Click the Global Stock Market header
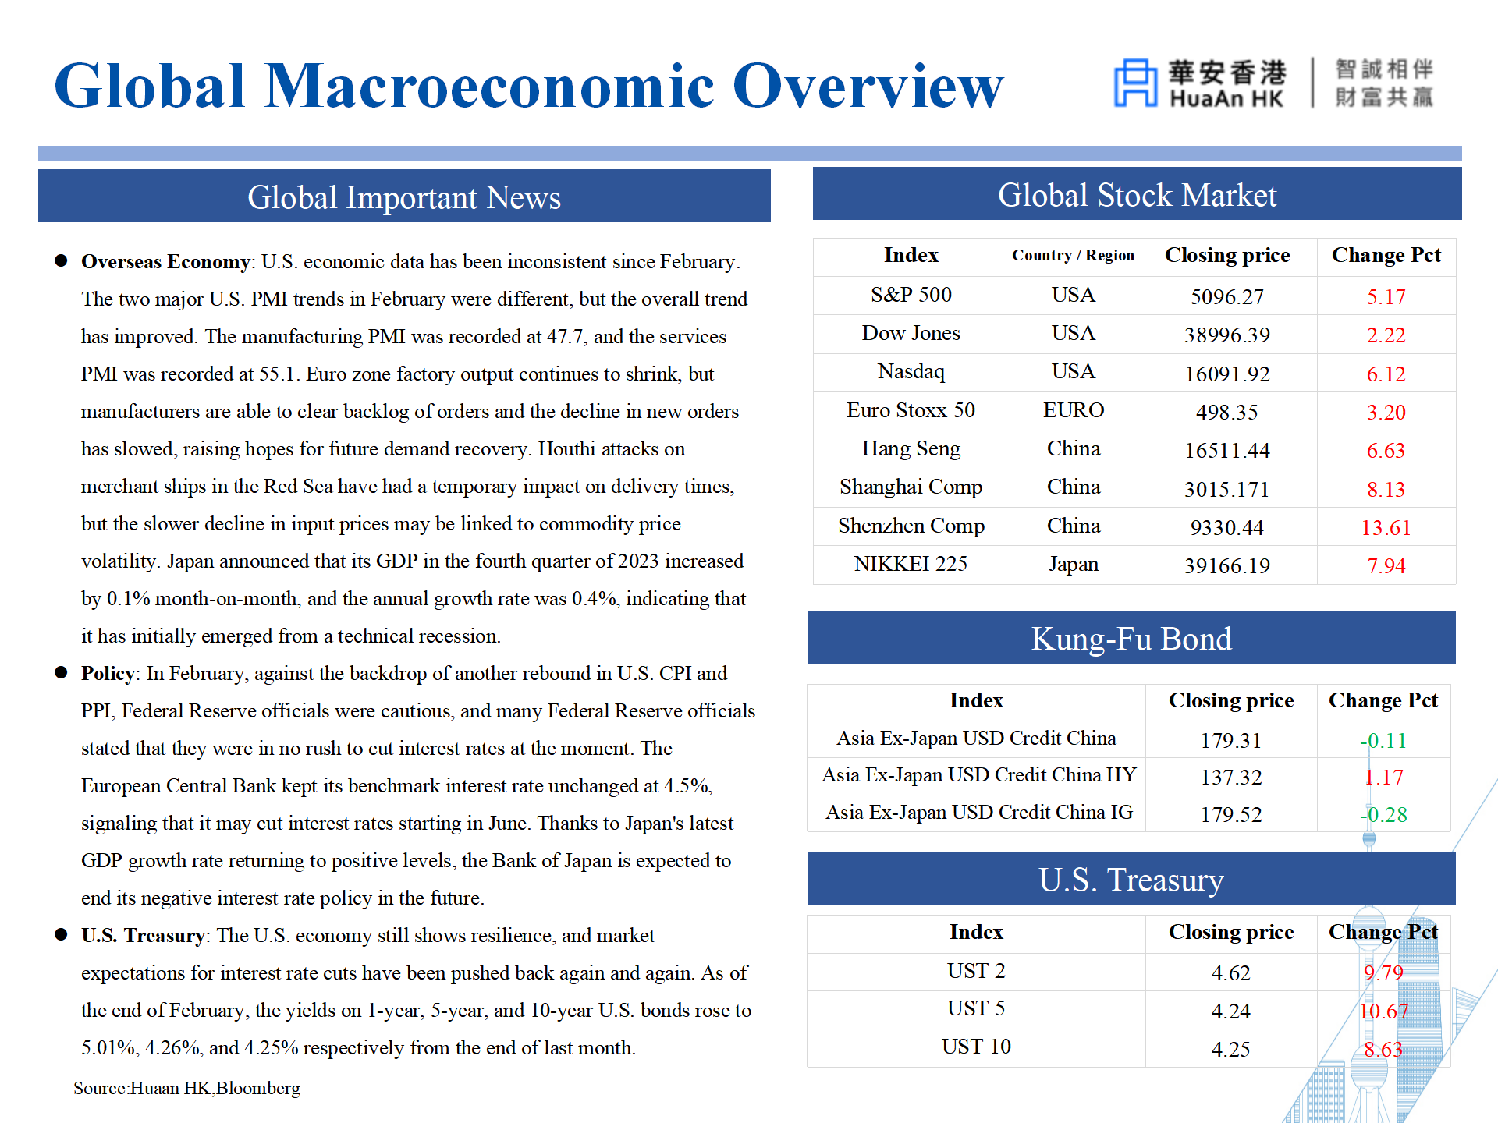Image resolution: width=1498 pixels, height=1123 pixels. (x=1137, y=194)
